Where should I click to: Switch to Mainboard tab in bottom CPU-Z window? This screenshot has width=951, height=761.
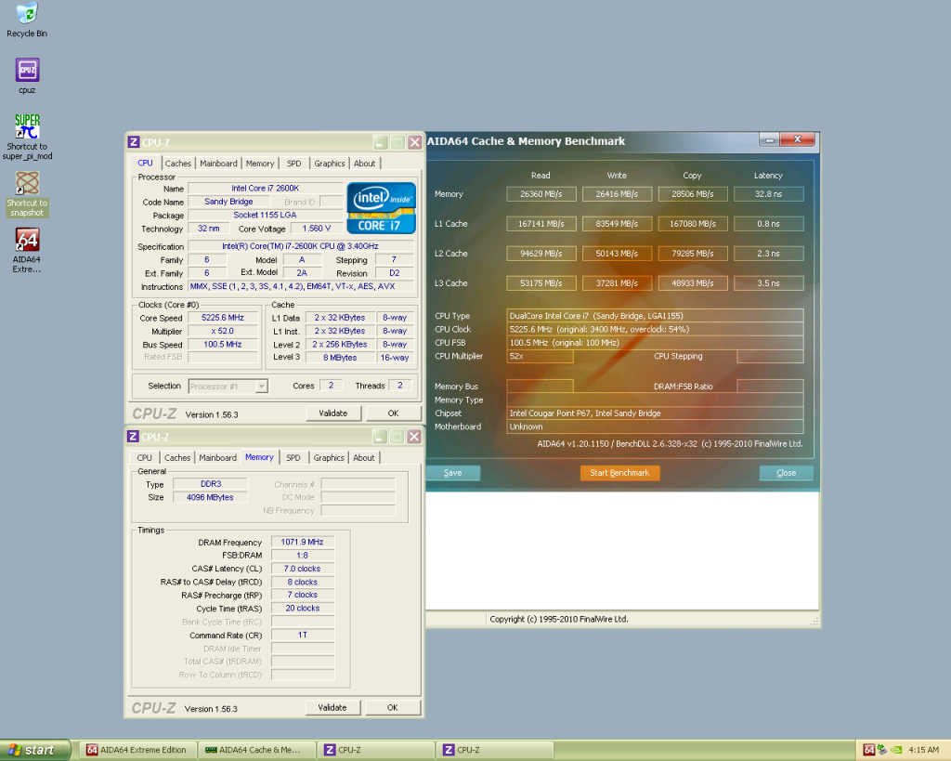click(217, 457)
